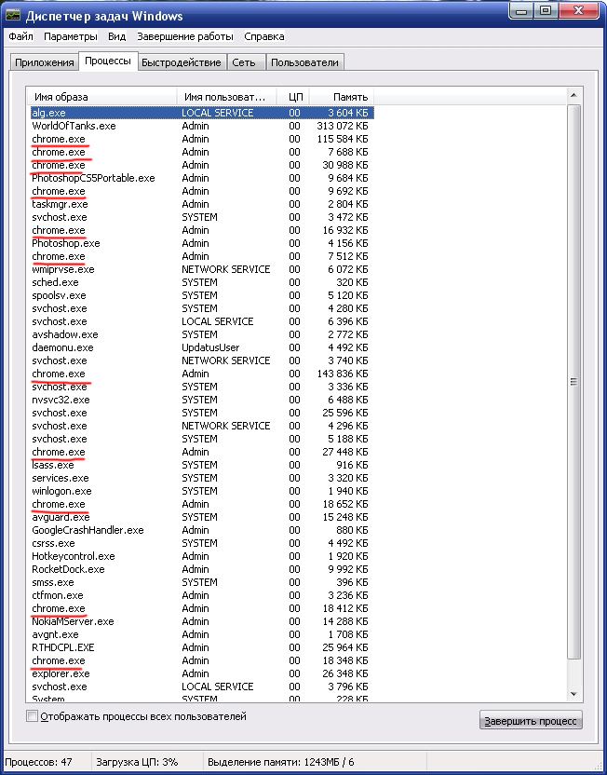607x775 pixels.
Task: Click the scrollbar down arrow
Action: coord(573,695)
